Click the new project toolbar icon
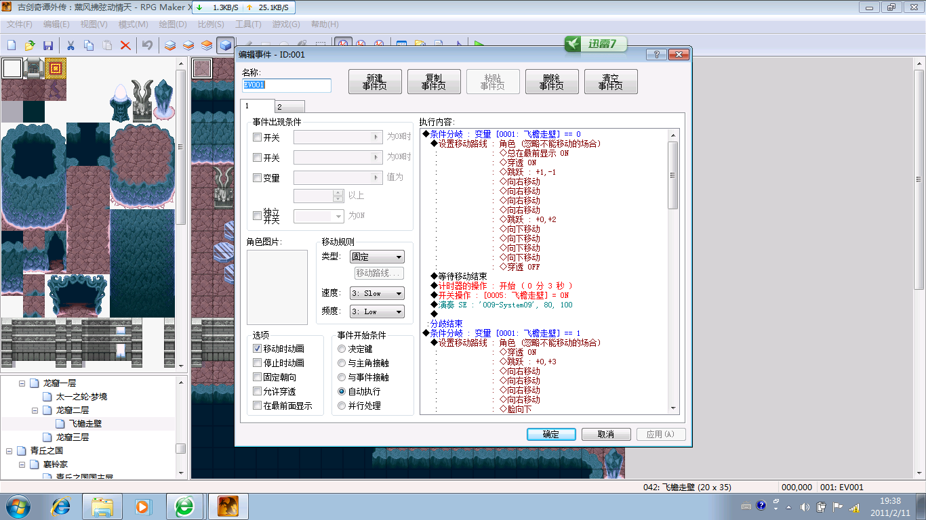Image resolution: width=926 pixels, height=520 pixels. pyautogui.click(x=12, y=45)
